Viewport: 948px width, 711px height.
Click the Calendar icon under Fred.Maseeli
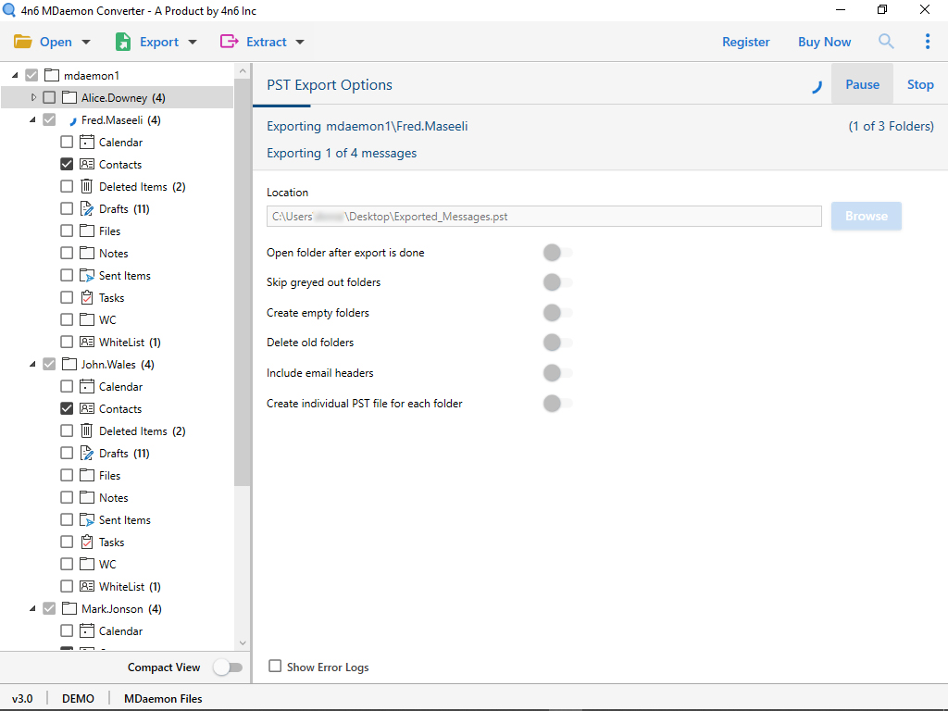(x=87, y=143)
